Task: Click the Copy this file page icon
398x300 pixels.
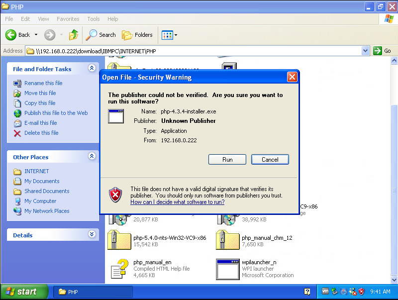Action: [x=17, y=103]
